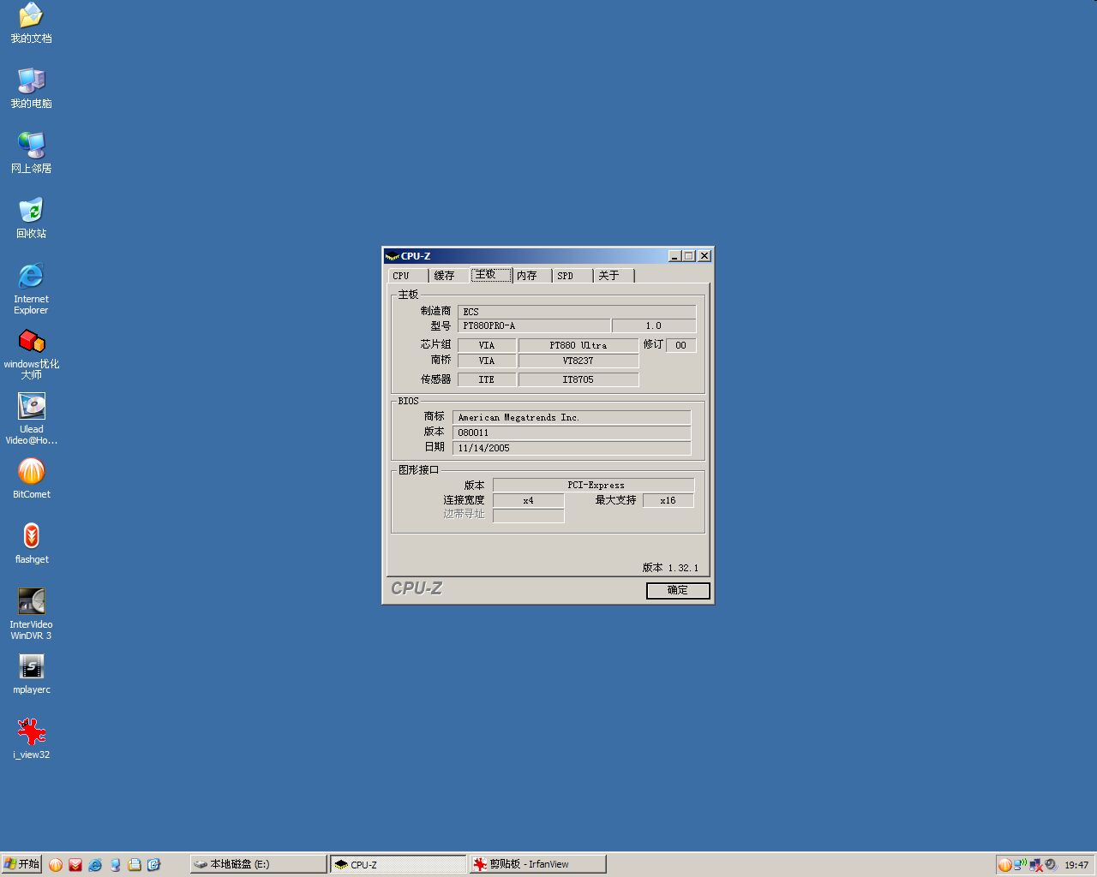Select the Internet Explorer desktop icon
The height and width of the screenshot is (877, 1097).
(31, 289)
